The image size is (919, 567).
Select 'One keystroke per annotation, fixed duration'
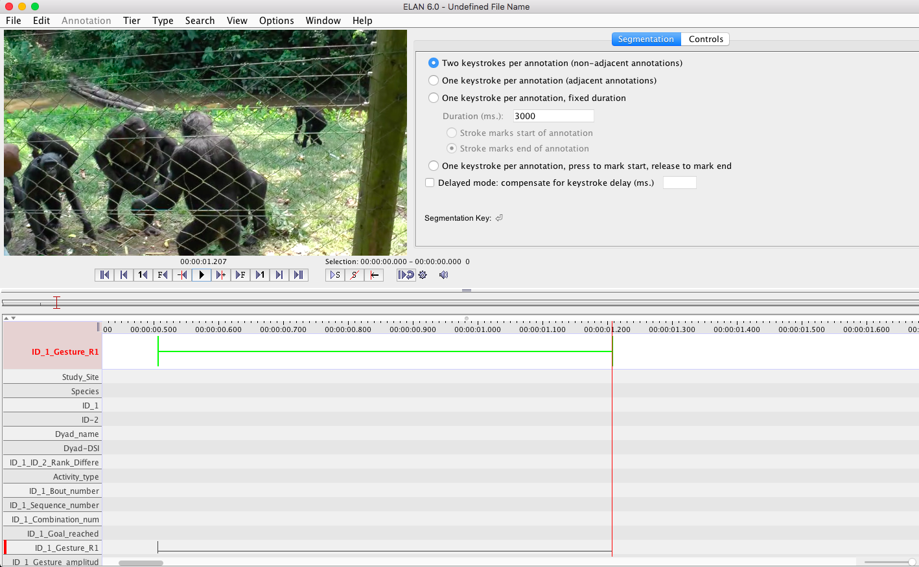click(434, 98)
